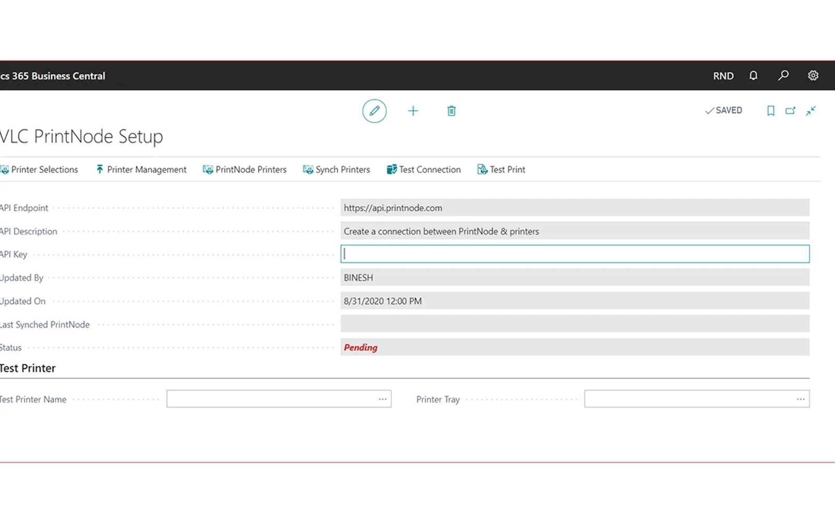Open page in new window icon
Screen dimensions: 835x522
pos(791,111)
